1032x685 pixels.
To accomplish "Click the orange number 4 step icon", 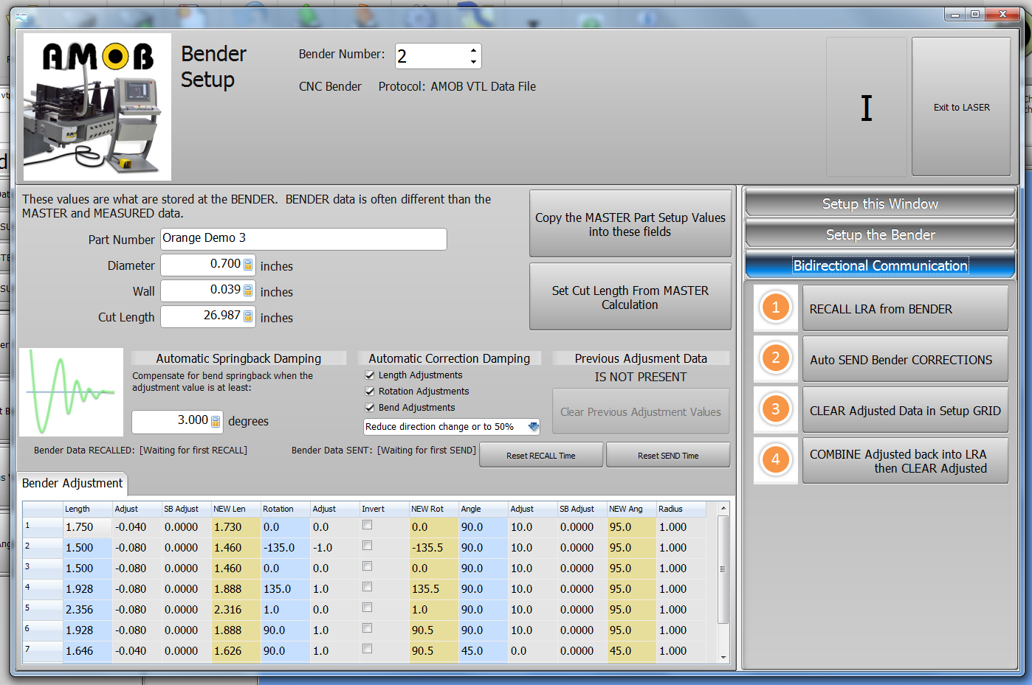I will pyautogui.click(x=775, y=459).
